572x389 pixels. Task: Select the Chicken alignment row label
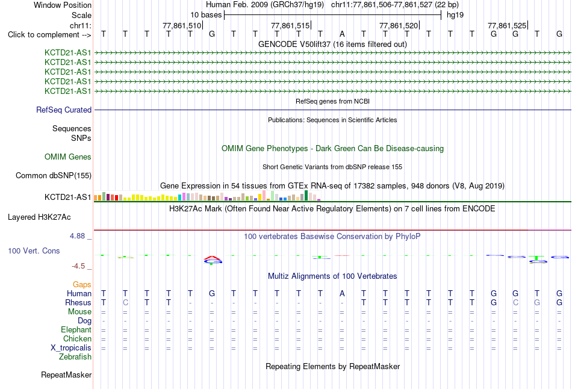(x=77, y=338)
